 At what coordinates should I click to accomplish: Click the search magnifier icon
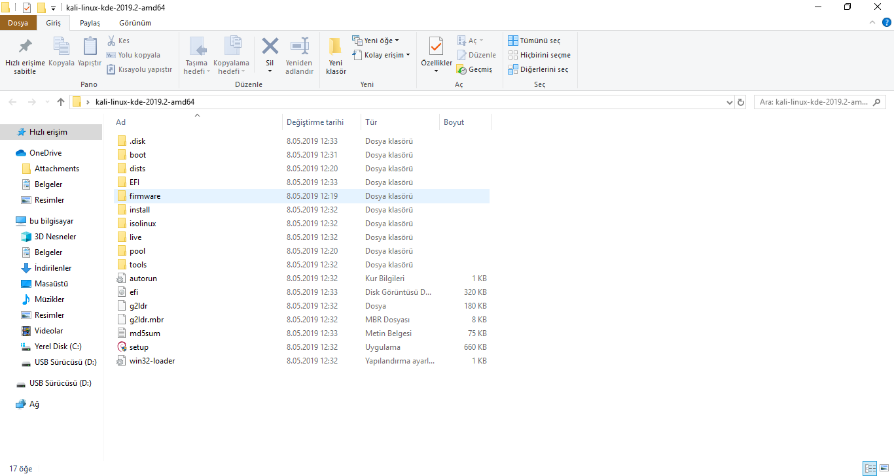coord(877,102)
